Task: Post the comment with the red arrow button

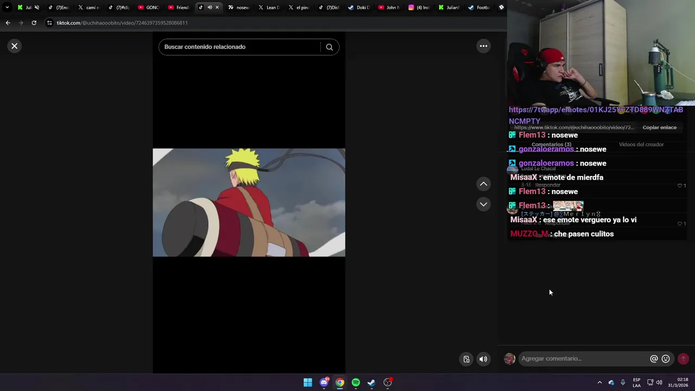Action: click(683, 358)
